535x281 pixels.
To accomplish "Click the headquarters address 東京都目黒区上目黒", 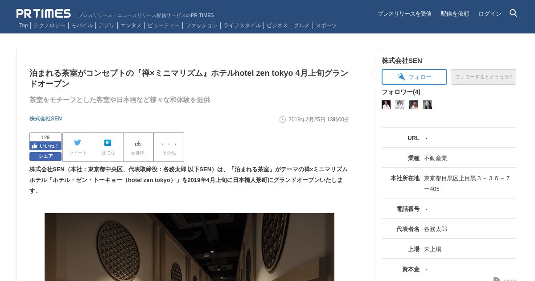I will click(467, 183).
